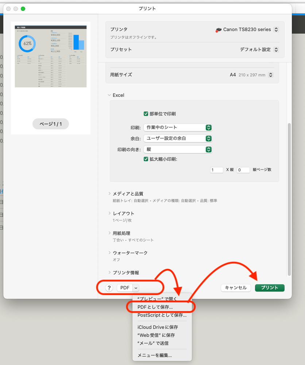Click the 縦ページ数 field containing 0
The width and height of the screenshot is (305, 365).
coord(243,170)
